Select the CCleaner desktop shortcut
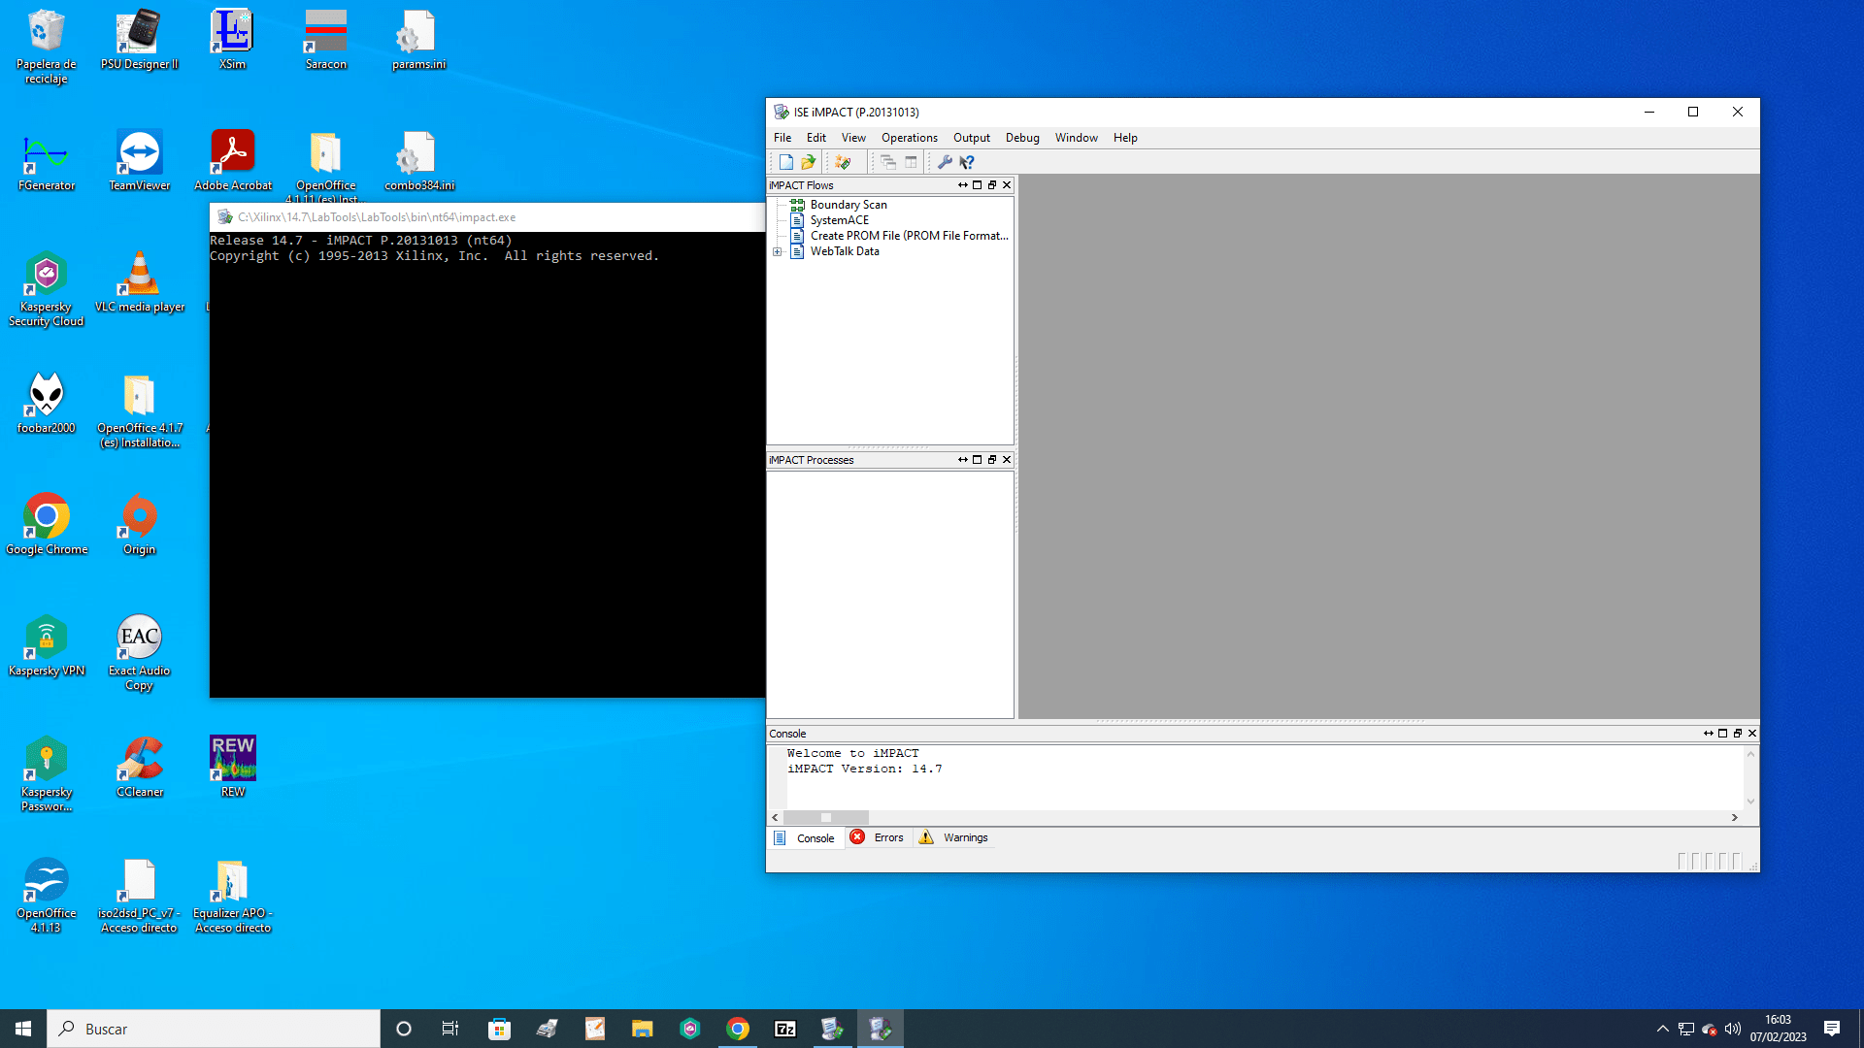 [x=140, y=768]
